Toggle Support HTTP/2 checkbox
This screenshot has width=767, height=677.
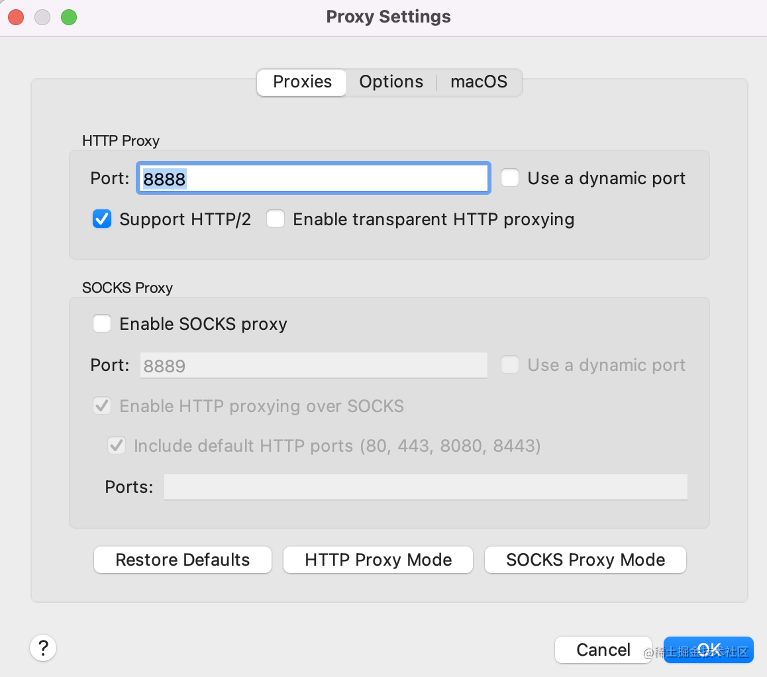click(102, 219)
